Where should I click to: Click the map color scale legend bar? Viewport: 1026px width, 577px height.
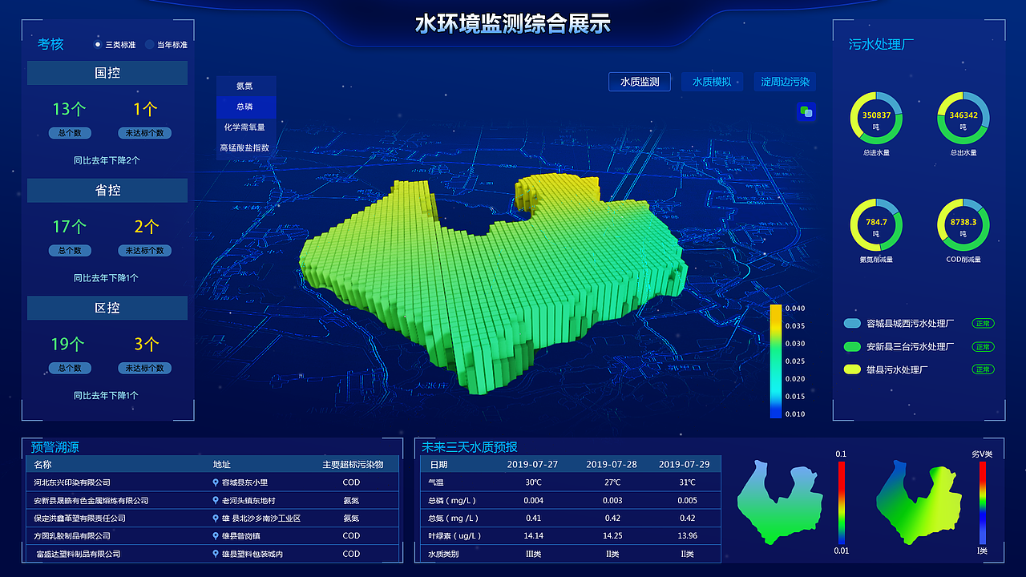point(775,361)
